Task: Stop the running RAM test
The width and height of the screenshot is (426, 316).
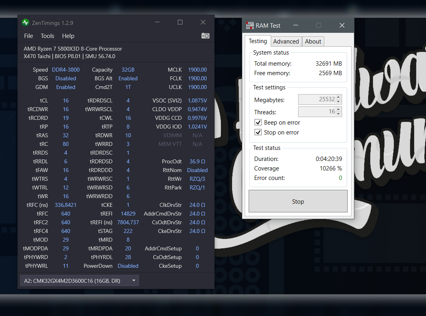Action: pos(298,201)
